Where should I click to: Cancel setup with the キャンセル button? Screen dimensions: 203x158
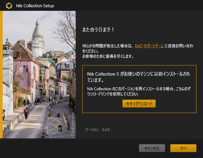(x=152, y=148)
